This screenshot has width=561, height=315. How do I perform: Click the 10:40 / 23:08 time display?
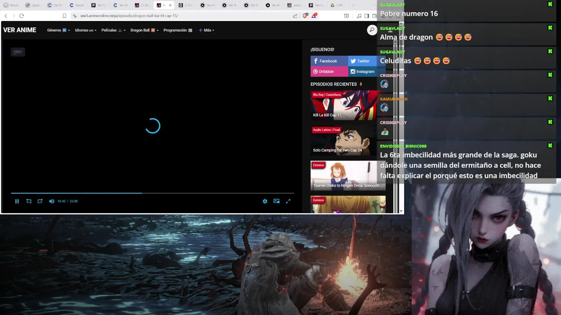(x=67, y=201)
